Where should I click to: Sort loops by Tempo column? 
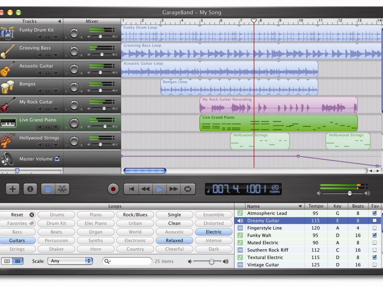point(316,206)
